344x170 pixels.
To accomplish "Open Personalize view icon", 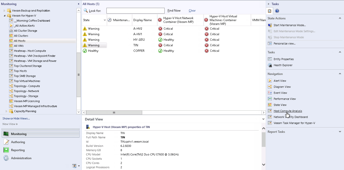I will [x=270, y=44].
